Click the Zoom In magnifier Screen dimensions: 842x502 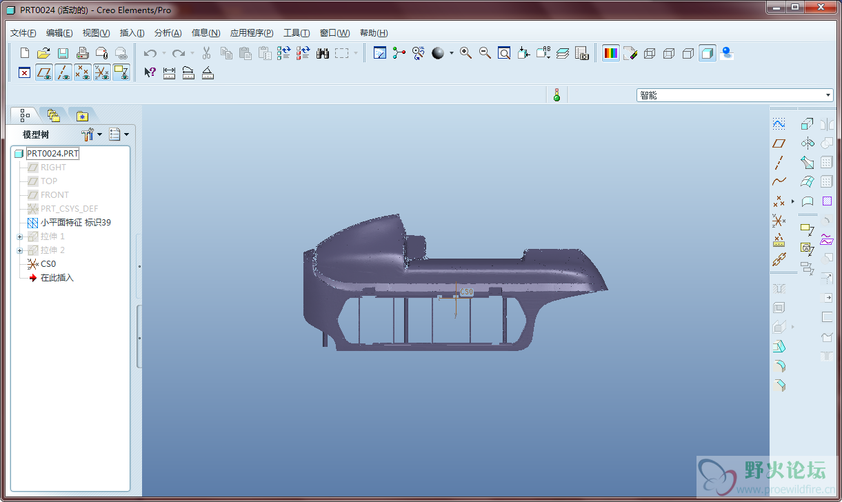[466, 53]
